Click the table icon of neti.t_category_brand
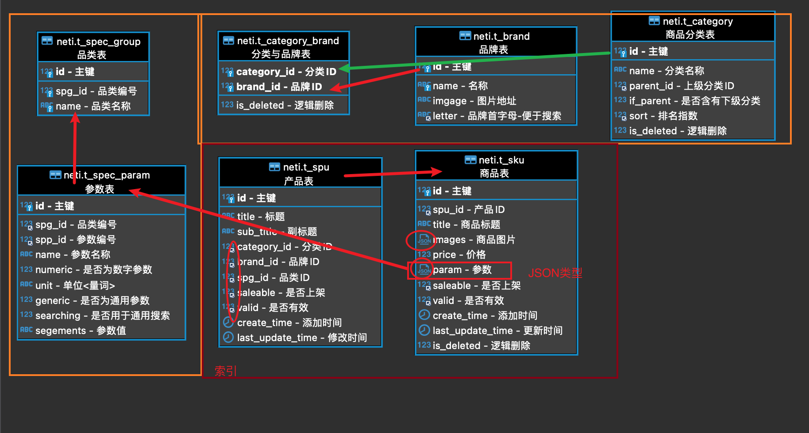Image resolution: width=809 pixels, height=433 pixels. pyautogui.click(x=228, y=41)
